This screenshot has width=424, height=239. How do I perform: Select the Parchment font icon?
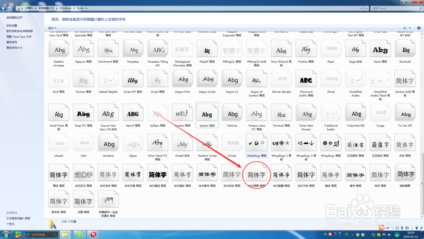pos(108,49)
